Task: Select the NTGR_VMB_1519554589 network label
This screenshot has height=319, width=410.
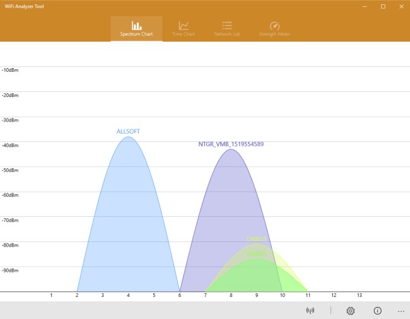Action: [x=231, y=144]
